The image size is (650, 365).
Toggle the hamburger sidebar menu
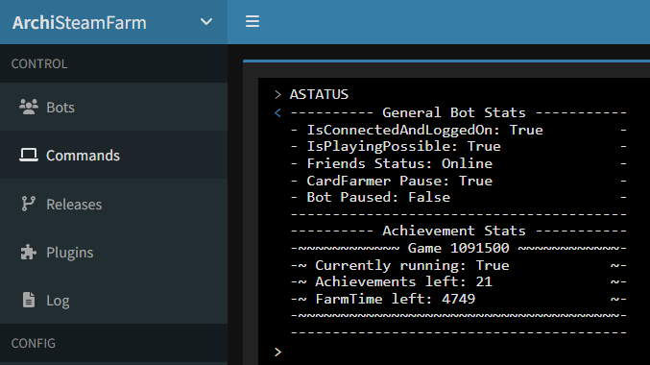click(x=253, y=21)
